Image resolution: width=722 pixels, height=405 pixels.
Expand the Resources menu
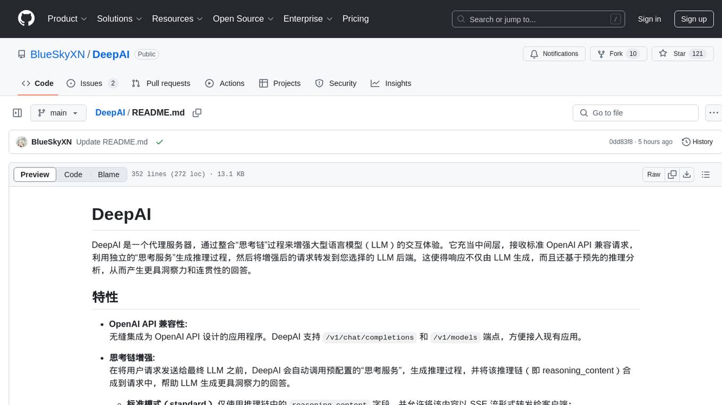tap(177, 19)
